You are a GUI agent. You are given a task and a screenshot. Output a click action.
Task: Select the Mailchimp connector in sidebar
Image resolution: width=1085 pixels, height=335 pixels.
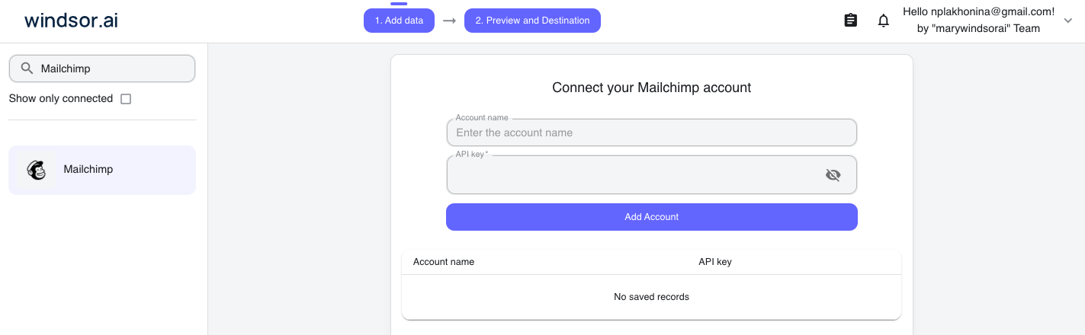pyautogui.click(x=102, y=170)
